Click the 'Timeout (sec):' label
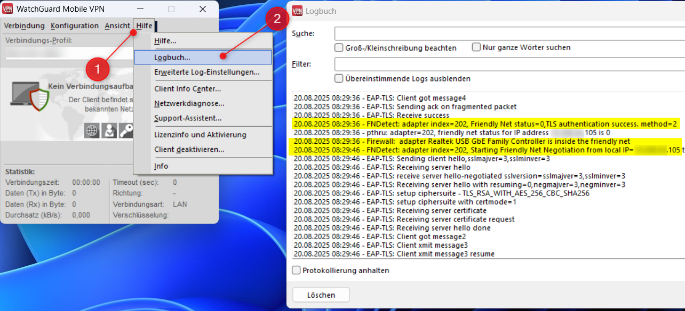This screenshot has height=311, width=685. (x=136, y=182)
